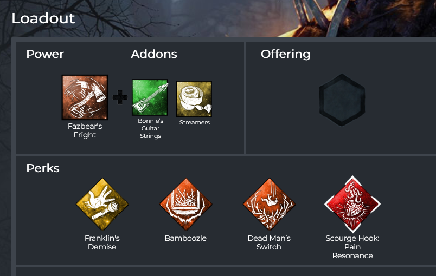
Task: Click the Streamers text label
Action: [194, 122]
